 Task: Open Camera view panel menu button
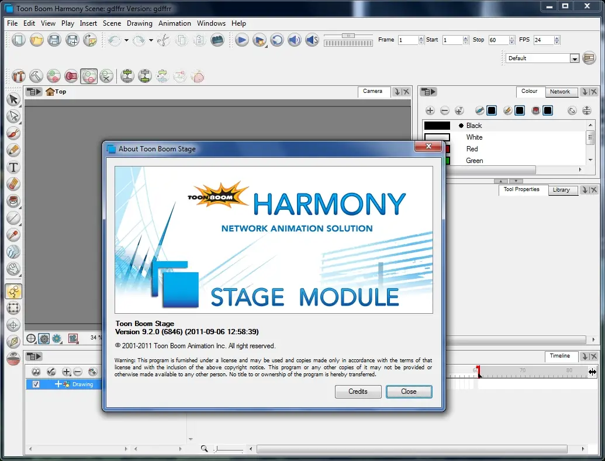(x=33, y=92)
